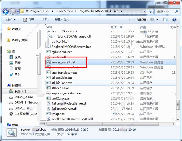Viewport: 182px width, 141px height.
Task: Open the 视频 library
Action: [15, 57]
